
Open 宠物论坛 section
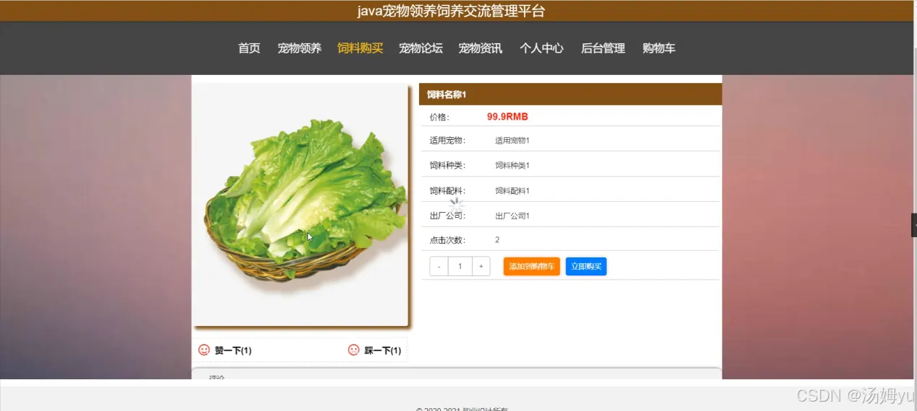[421, 48]
